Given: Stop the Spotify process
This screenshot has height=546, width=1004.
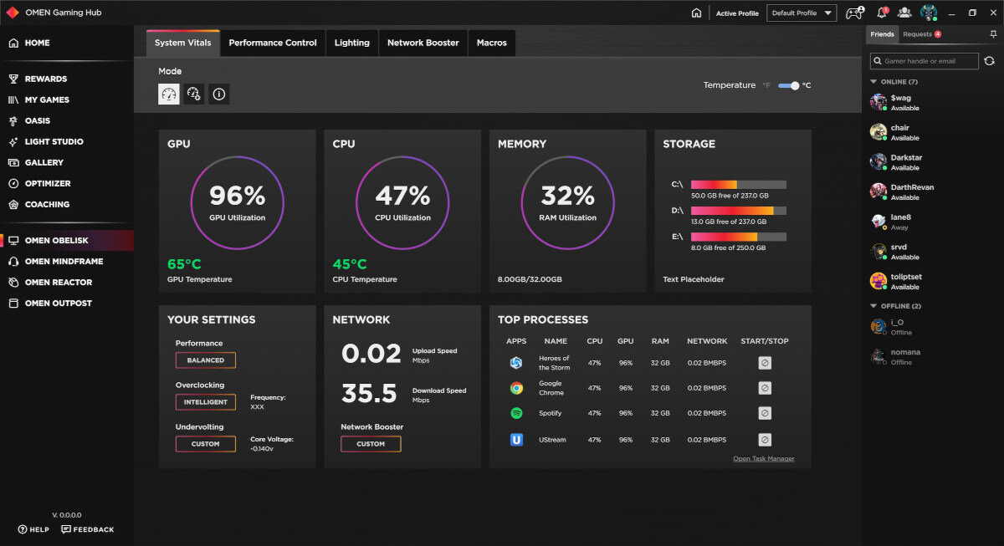Looking at the screenshot, I should [x=764, y=413].
